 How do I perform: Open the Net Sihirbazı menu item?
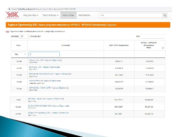point(84,15)
